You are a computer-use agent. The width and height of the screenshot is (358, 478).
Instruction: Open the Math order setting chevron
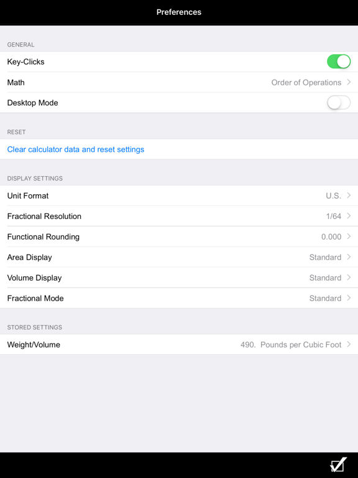click(x=349, y=82)
